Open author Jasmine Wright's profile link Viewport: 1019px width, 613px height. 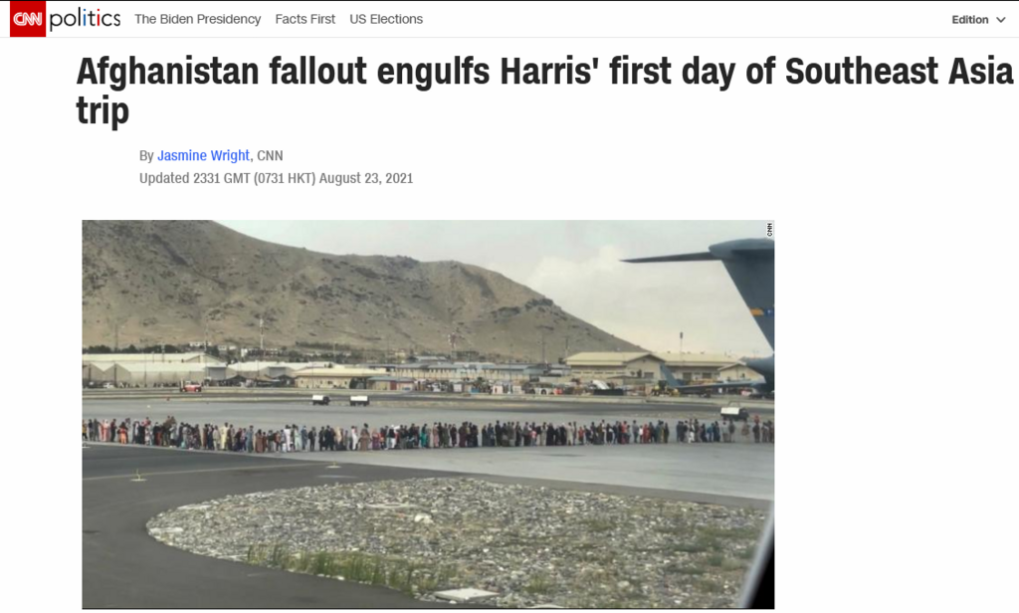tap(203, 155)
